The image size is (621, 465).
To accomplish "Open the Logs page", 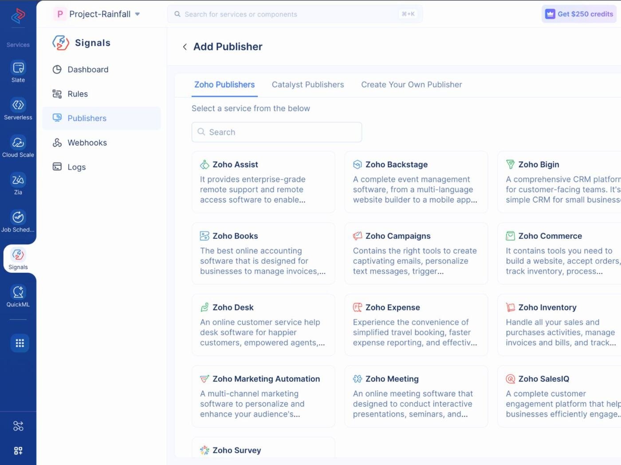I will click(102, 167).
